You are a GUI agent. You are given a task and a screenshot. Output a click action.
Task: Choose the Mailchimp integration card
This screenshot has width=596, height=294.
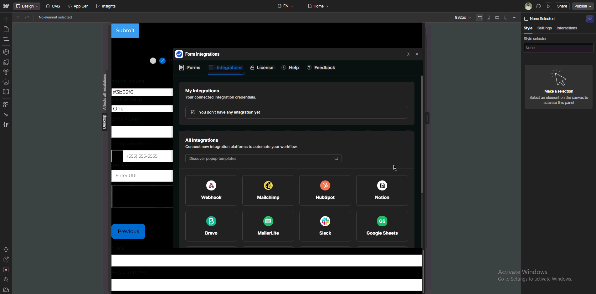[x=268, y=190]
